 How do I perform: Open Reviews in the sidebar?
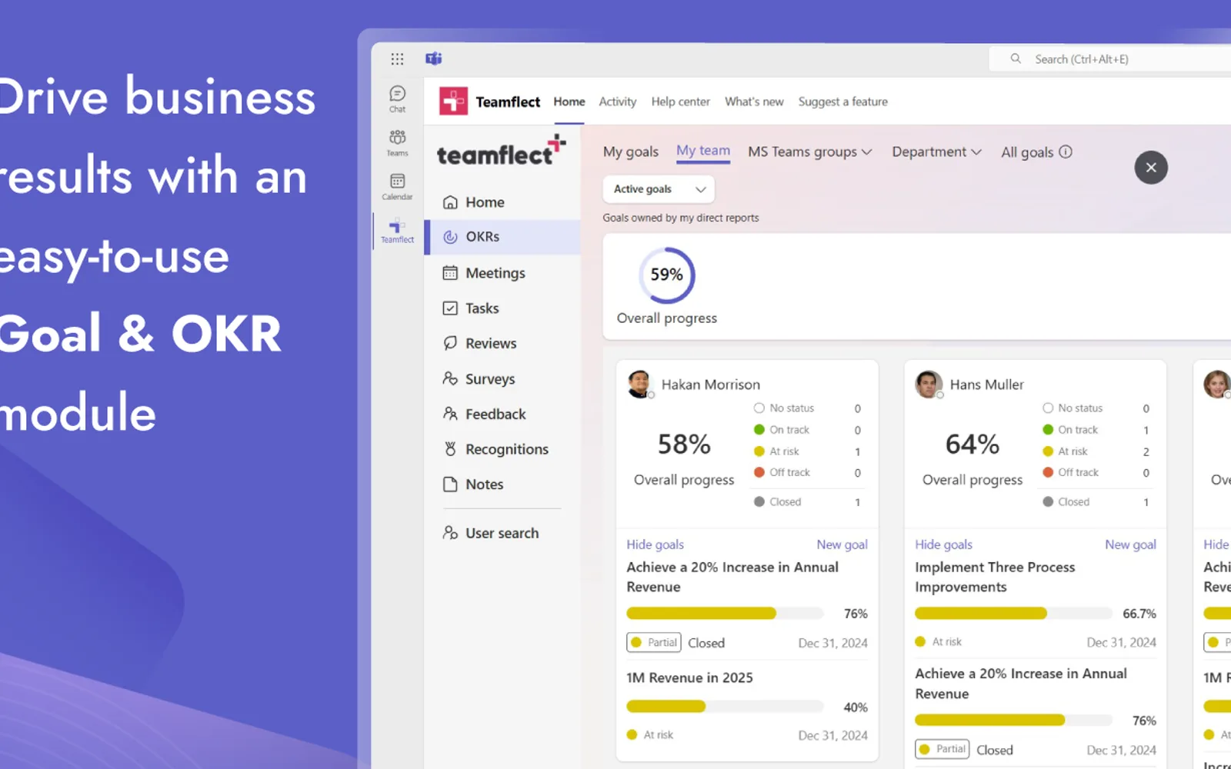point(502,344)
